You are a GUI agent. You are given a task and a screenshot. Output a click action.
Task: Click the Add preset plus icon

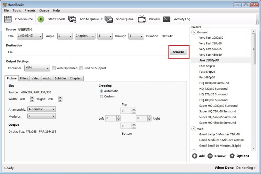coord(195,156)
